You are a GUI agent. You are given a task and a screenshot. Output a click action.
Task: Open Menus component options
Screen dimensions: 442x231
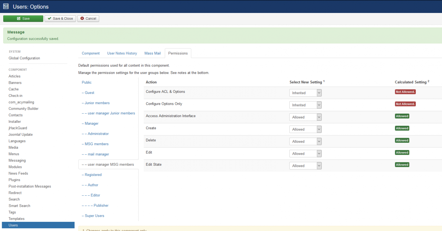point(14,154)
